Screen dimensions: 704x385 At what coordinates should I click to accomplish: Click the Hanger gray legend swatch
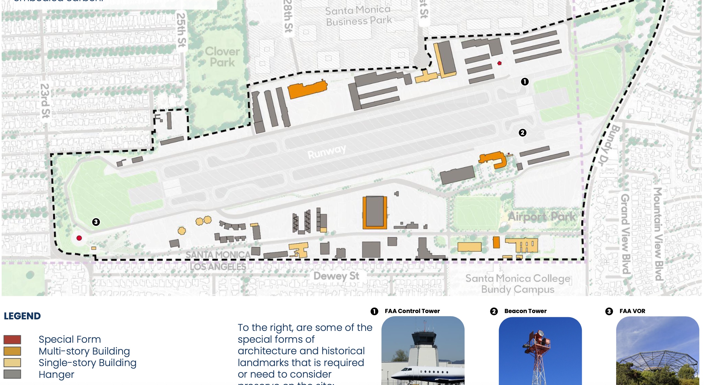pos(12,374)
